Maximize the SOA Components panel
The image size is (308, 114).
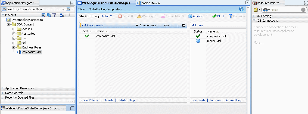[184, 25]
